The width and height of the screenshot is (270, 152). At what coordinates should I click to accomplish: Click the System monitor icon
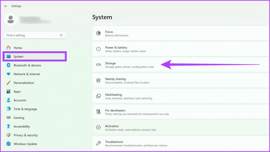[8, 57]
